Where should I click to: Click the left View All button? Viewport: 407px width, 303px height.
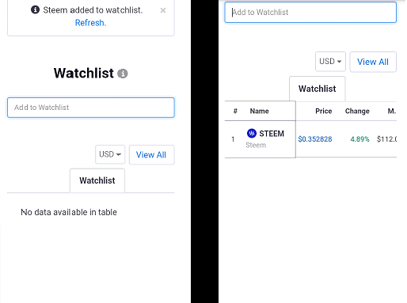151,155
